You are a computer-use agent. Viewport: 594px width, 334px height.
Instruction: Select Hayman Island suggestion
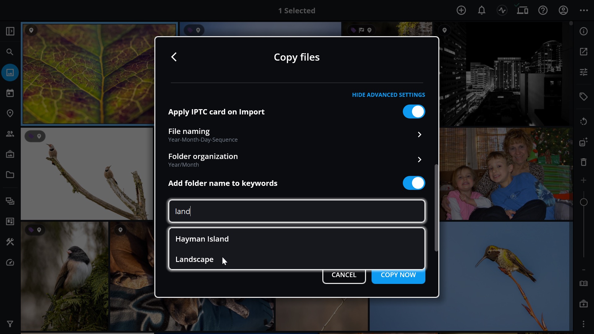tap(297, 239)
